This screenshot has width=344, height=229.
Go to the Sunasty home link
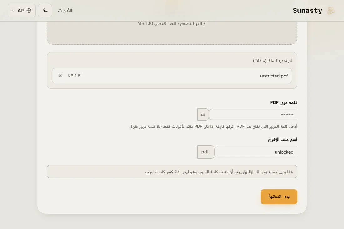coord(307,11)
